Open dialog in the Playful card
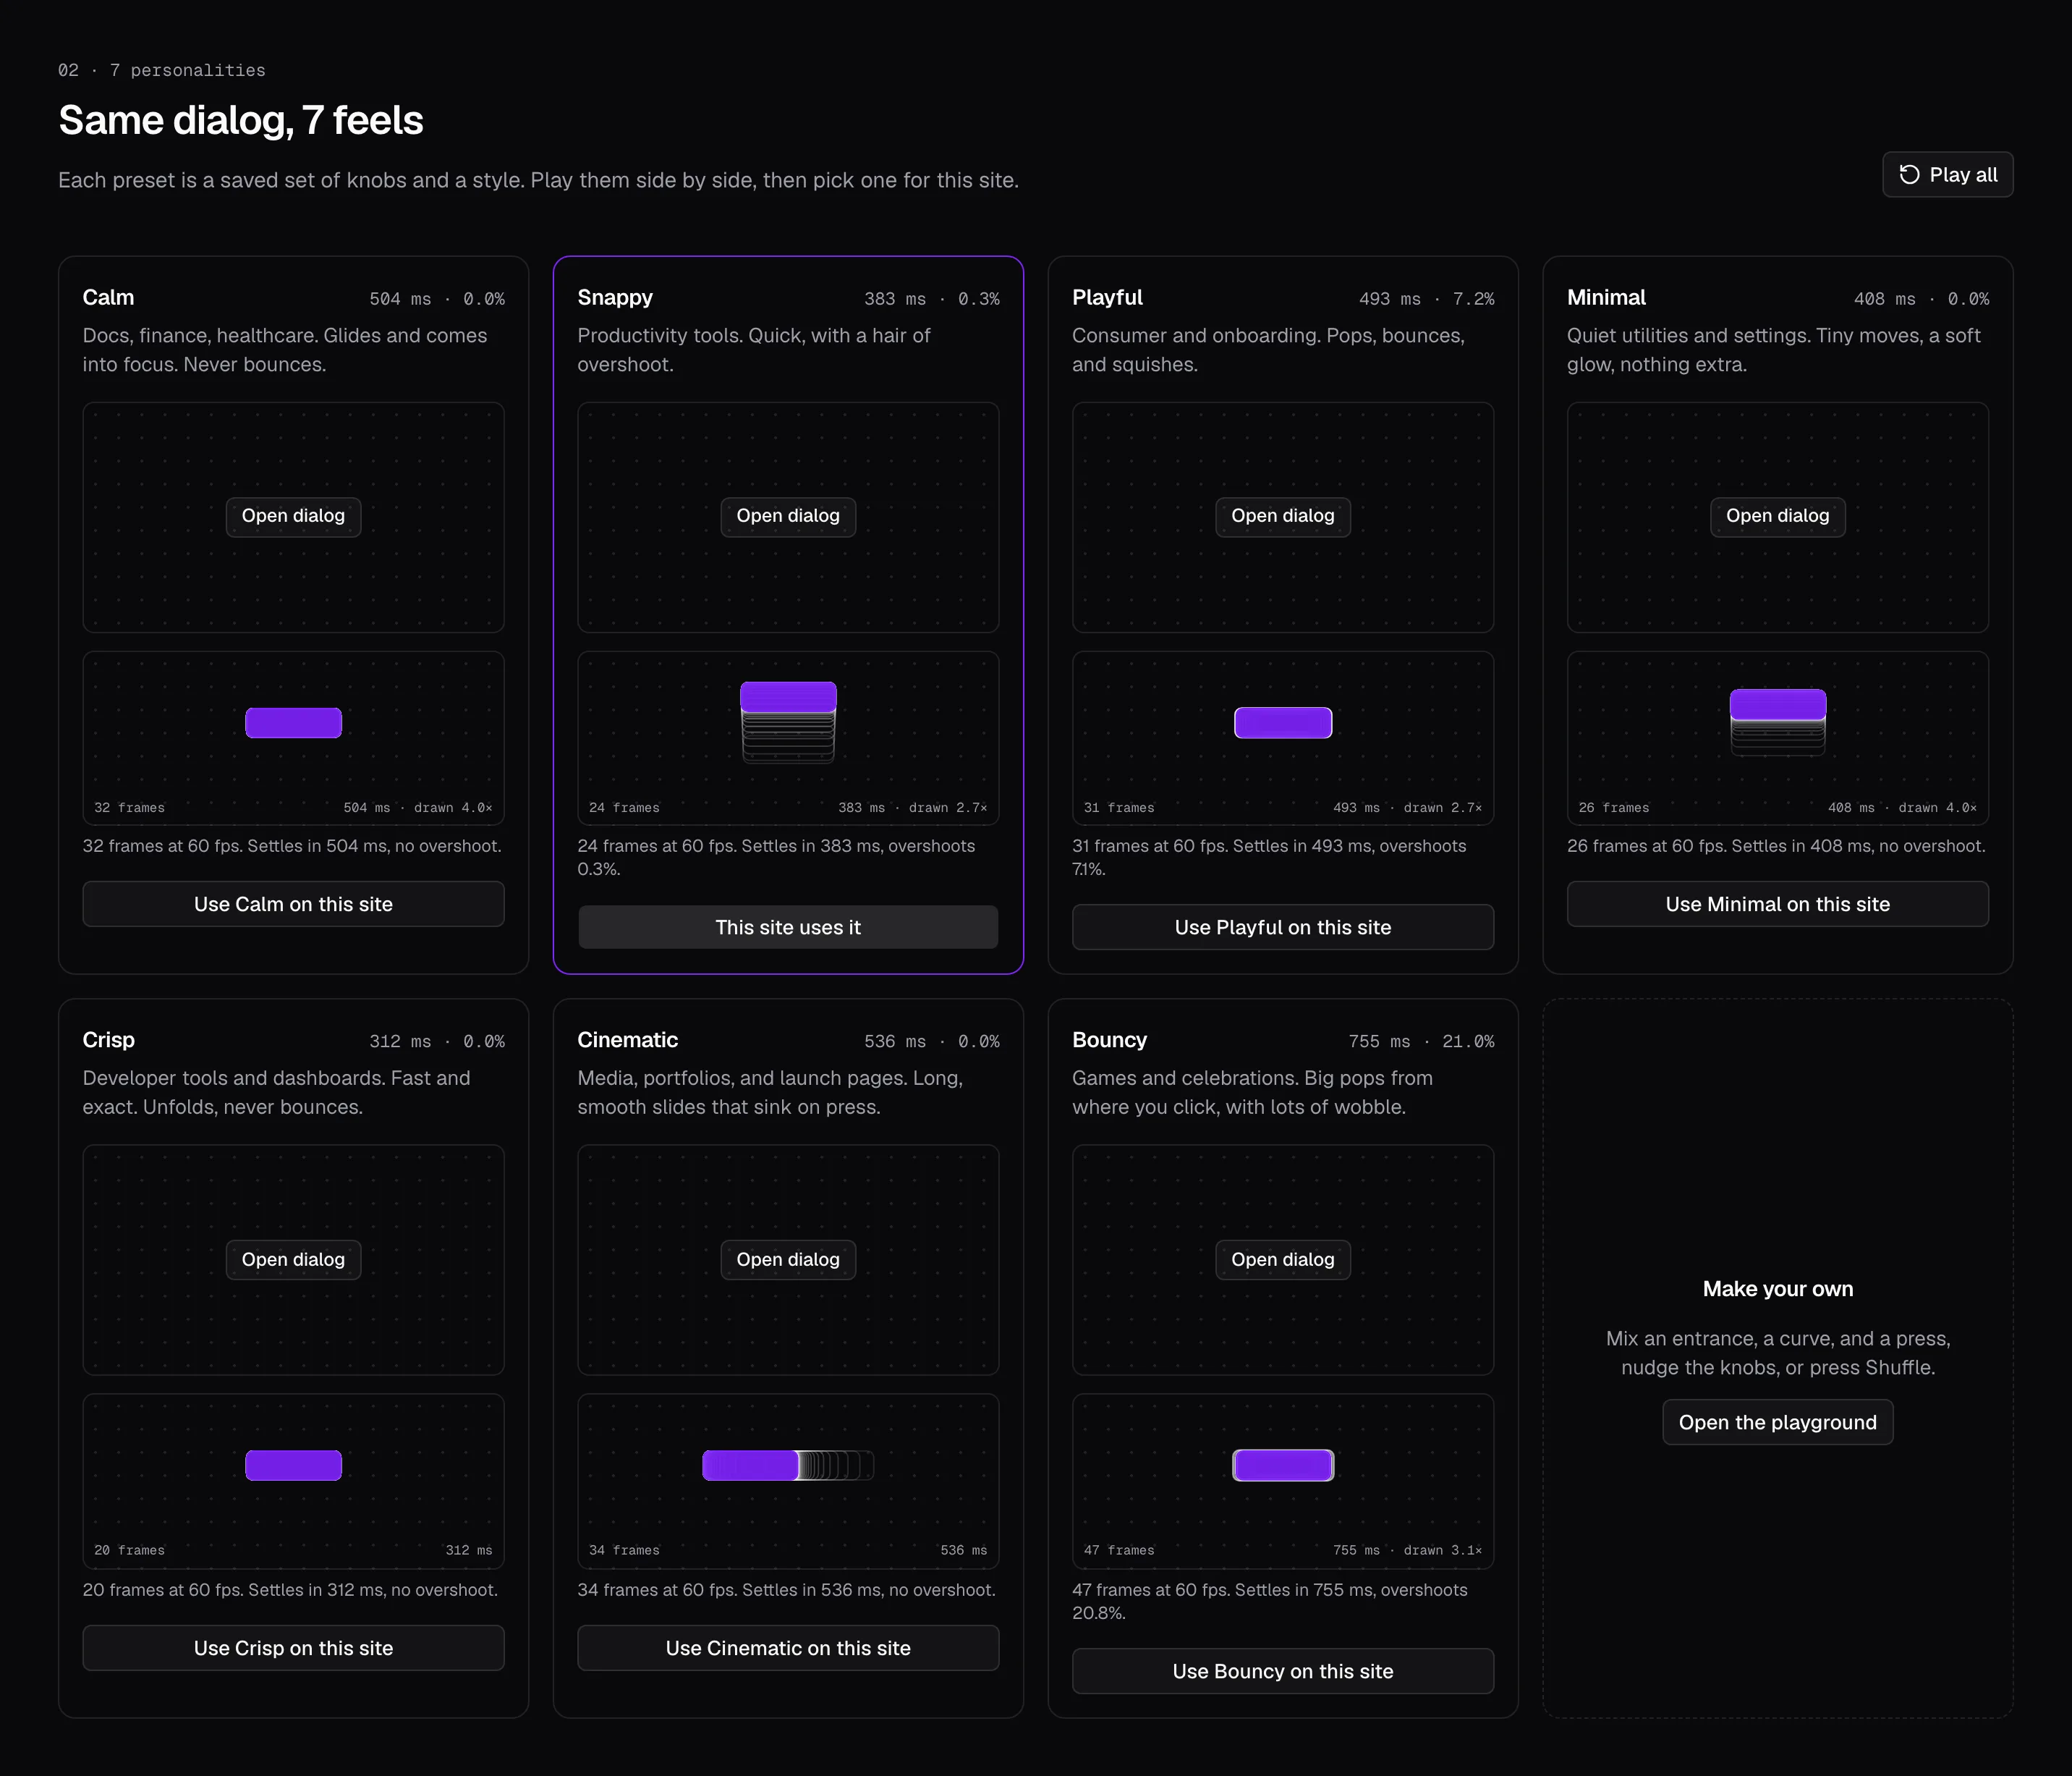The width and height of the screenshot is (2072, 1776). 1283,516
